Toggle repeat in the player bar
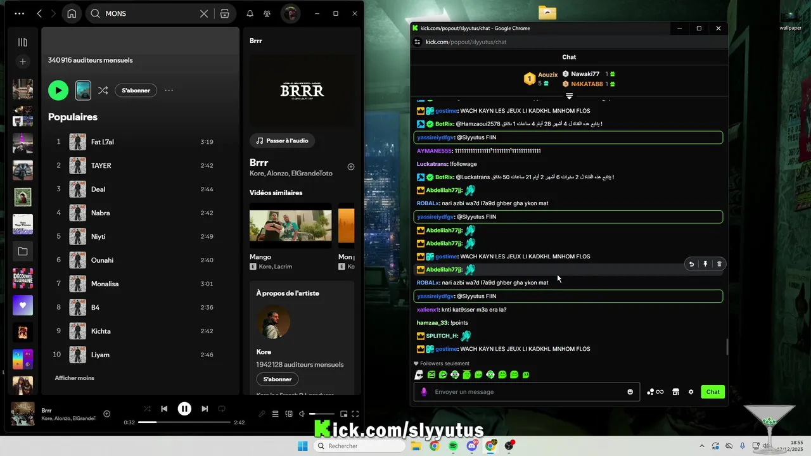 (x=222, y=409)
